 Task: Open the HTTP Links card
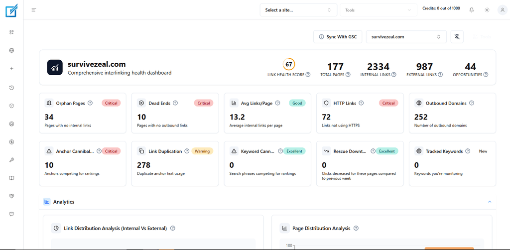tap(360, 113)
